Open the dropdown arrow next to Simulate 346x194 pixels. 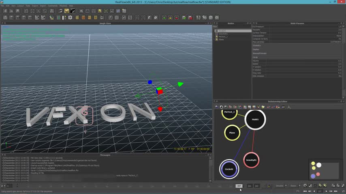[x=286, y=186]
